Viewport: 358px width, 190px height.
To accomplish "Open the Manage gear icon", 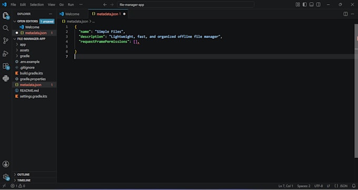I will [6, 177].
